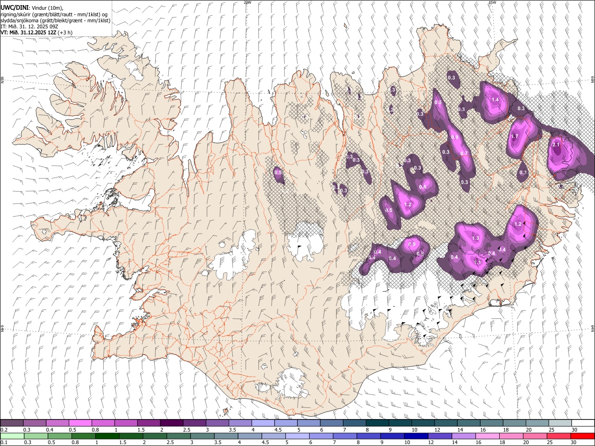Click the 0.7 precipitation value on the map
This screenshot has width=595, height=446.
tap(464, 154)
